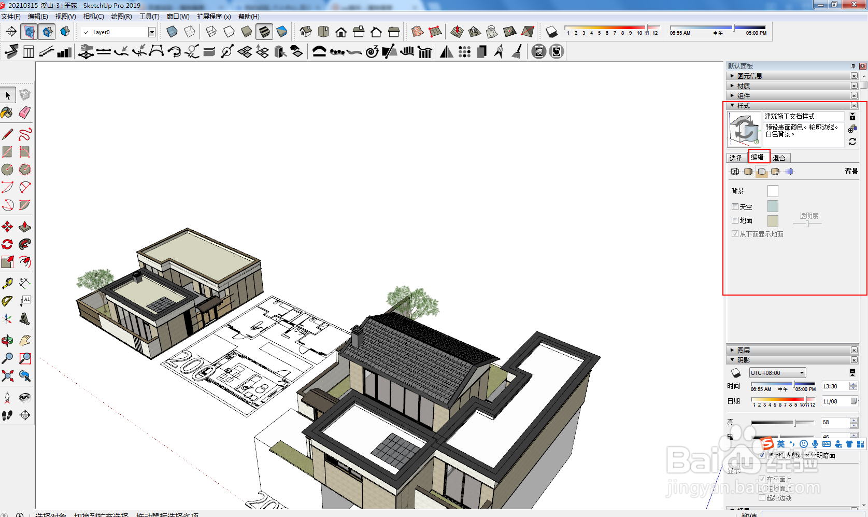Click the 地面 ground color swatch
This screenshot has width=868, height=517.
pyautogui.click(x=773, y=221)
